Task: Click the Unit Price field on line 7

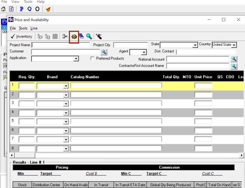Action: [203, 139]
